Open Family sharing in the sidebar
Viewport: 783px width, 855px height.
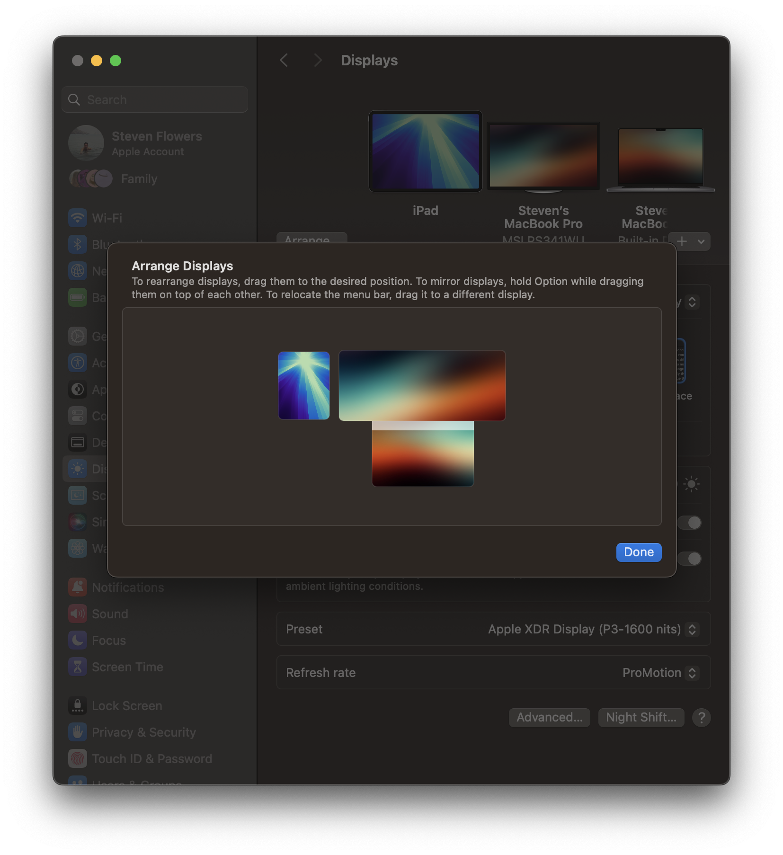(x=113, y=178)
